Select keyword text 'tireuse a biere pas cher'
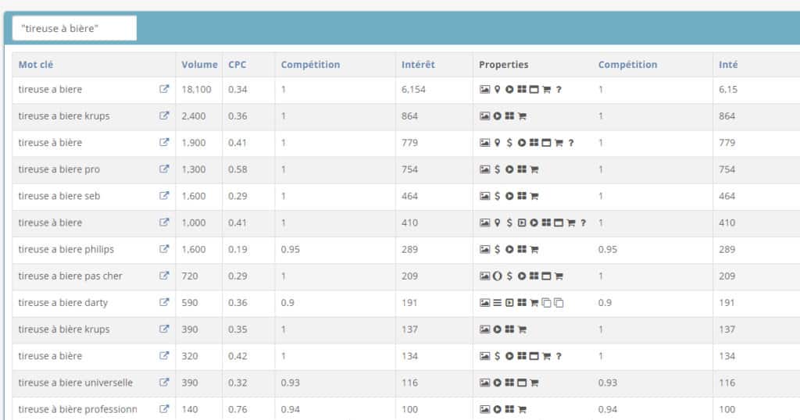The width and height of the screenshot is (800, 420). pos(70,276)
